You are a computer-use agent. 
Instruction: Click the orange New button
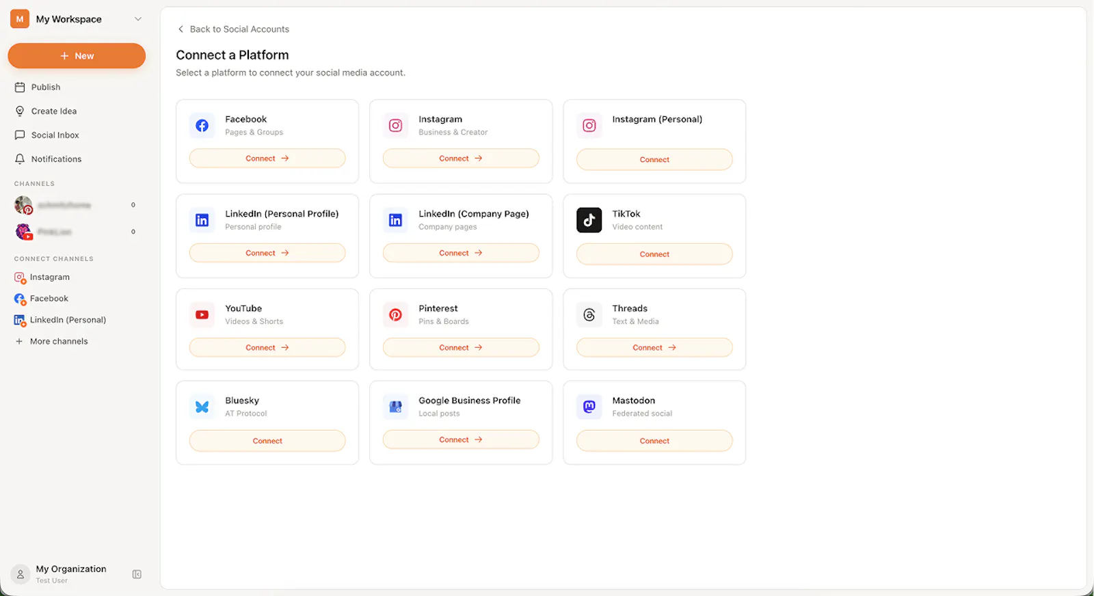(77, 56)
